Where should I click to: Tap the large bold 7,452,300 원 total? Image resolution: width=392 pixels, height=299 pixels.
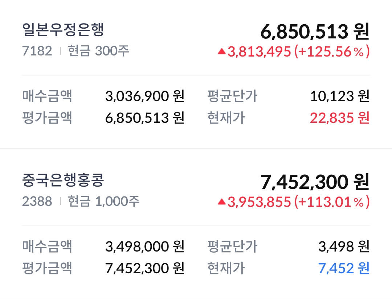(x=315, y=182)
